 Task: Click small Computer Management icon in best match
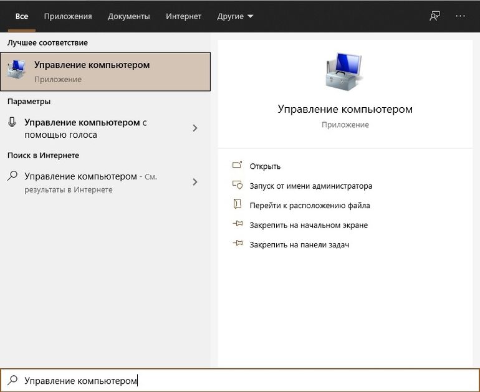pos(17,69)
